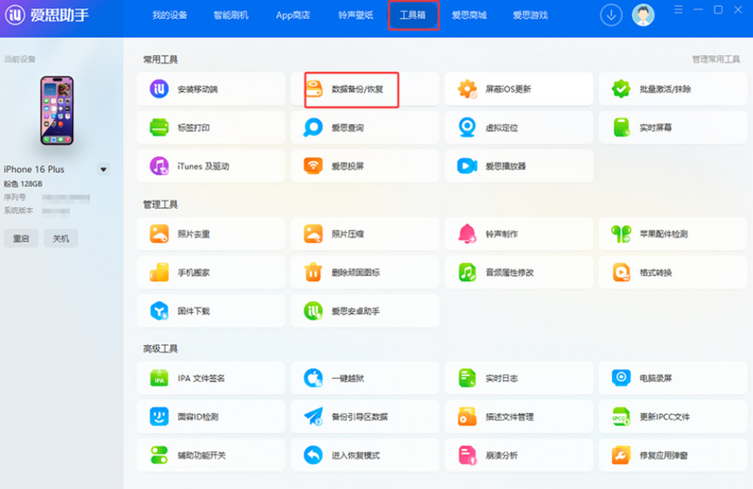
Task: Open the 爱思游戏 tab
Action: pos(530,15)
